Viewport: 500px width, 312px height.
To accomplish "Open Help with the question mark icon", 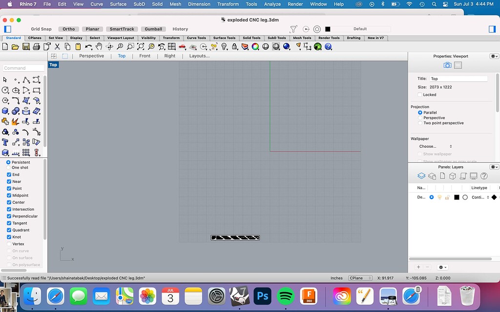I will click(328, 47).
